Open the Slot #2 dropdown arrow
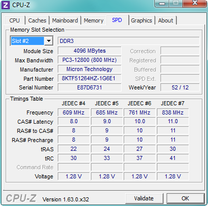Viewport: 208px width, 206px height. 49,41
